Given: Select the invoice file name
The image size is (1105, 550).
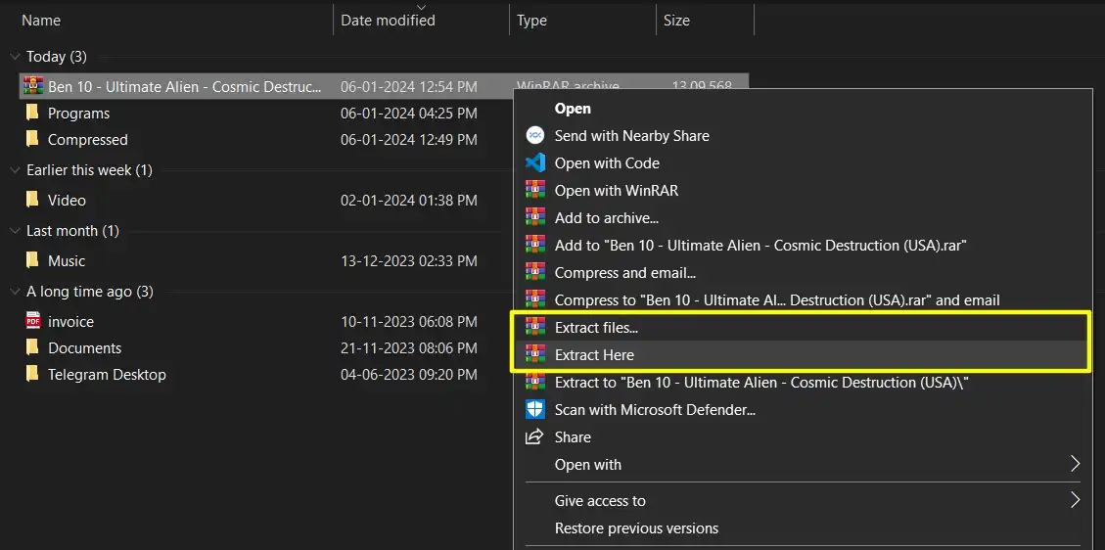Looking at the screenshot, I should [x=70, y=322].
